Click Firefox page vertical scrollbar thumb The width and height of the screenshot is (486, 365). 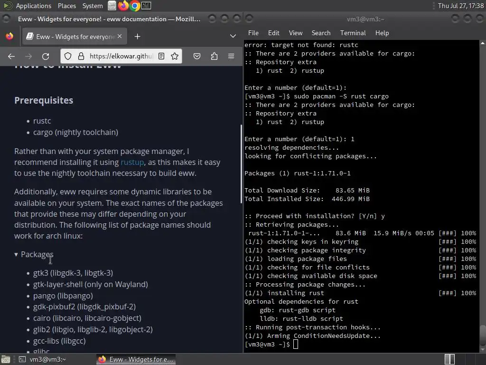[x=241, y=164]
